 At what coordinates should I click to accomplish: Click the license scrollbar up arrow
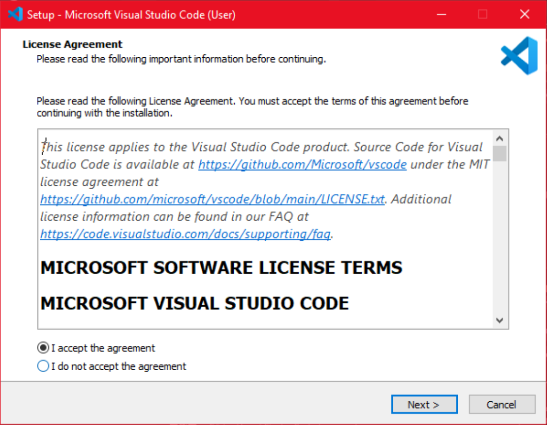tap(499, 139)
